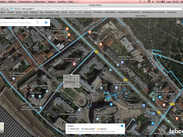Image resolution: width=183 pixels, height=137 pixels.
Task: Click the BNP Paribas Charenton Liberté pin
Action: 122,62
